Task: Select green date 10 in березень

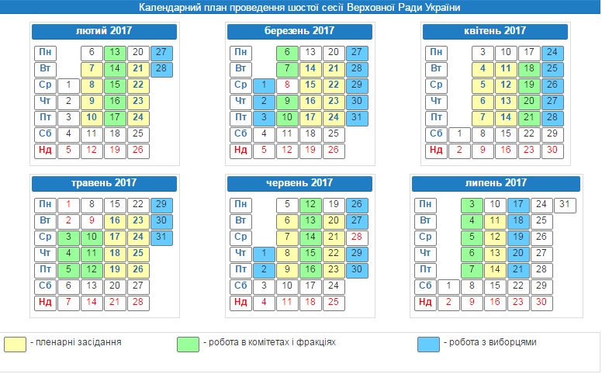Action: pyautogui.click(x=287, y=118)
